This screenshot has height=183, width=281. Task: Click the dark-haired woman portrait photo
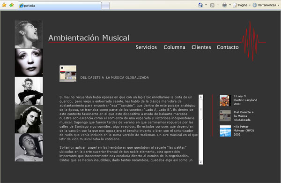click(29, 119)
